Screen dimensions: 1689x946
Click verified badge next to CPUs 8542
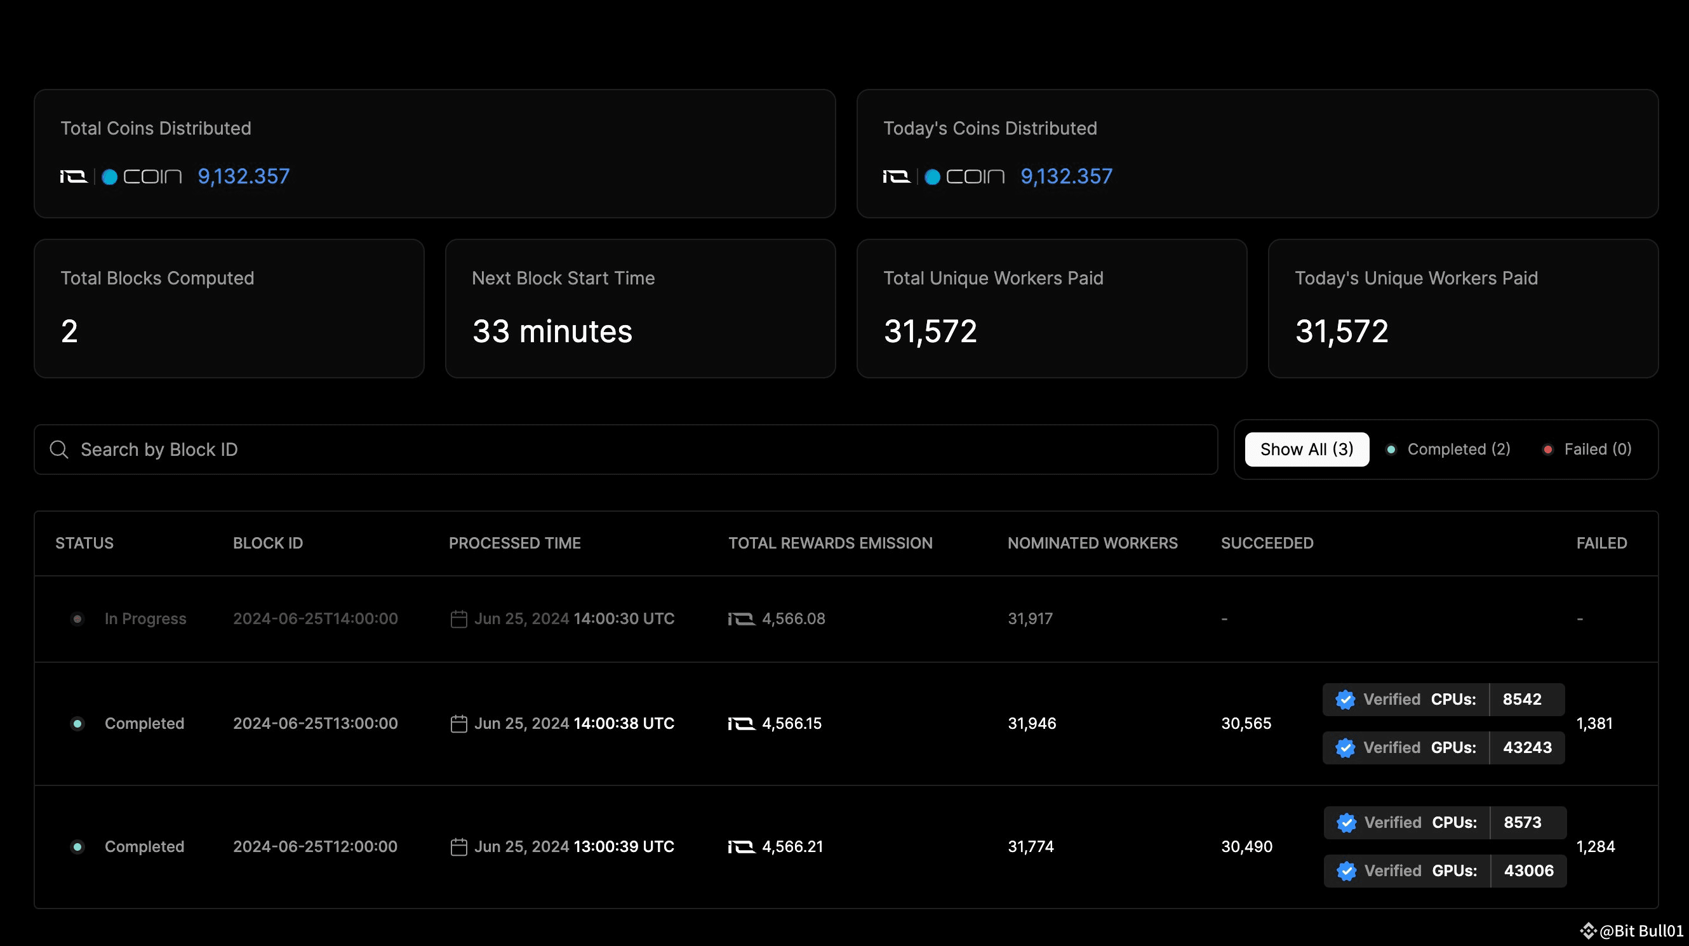[1345, 700]
